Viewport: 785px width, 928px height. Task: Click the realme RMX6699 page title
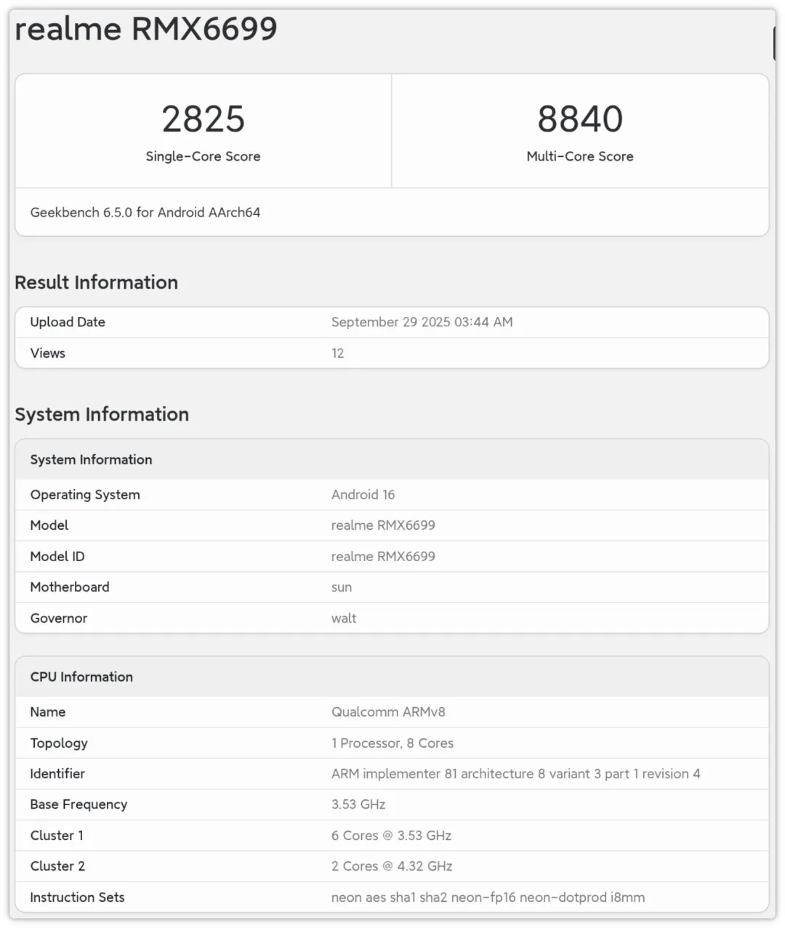(146, 29)
